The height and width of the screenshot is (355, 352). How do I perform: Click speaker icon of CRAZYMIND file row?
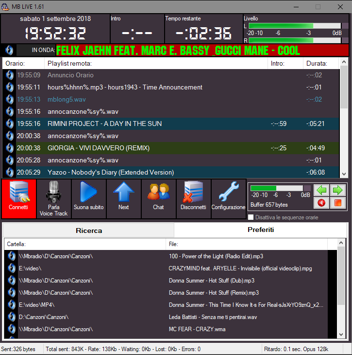(12, 268)
